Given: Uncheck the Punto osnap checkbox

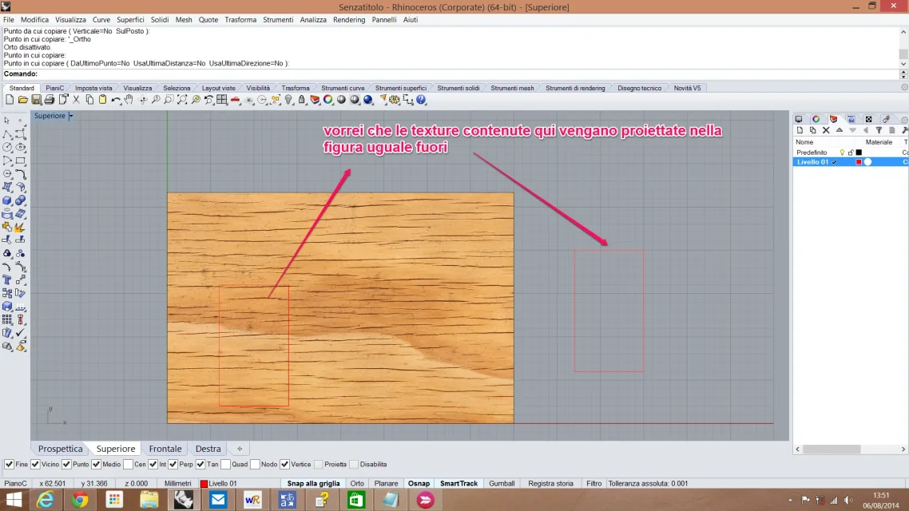Looking at the screenshot, I should pyautogui.click(x=66, y=464).
